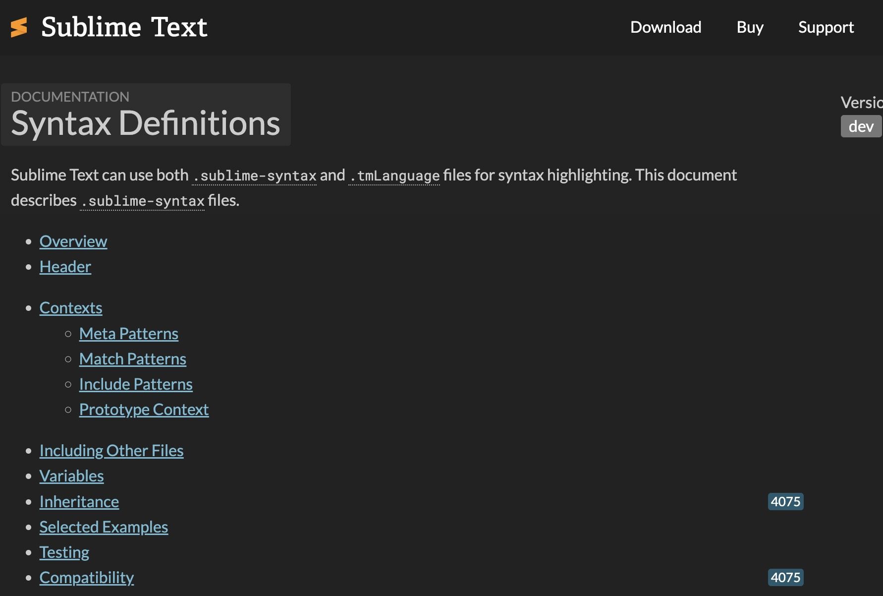
Task: Open the Compatibility section link
Action: (87, 578)
